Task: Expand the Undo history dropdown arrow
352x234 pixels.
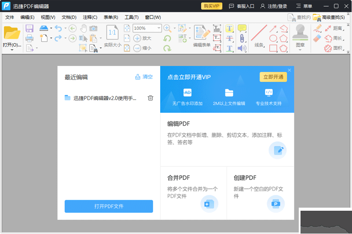Action: pyautogui.click(x=65, y=29)
